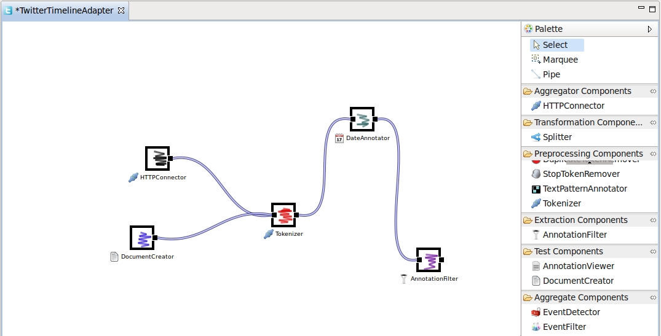The width and height of the screenshot is (661, 336).
Task: Pick the EventDetector palette entry
Action: click(566, 312)
